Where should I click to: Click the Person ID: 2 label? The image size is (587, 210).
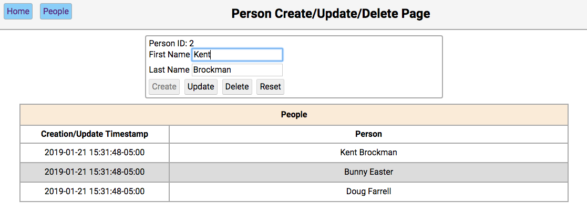click(x=171, y=43)
